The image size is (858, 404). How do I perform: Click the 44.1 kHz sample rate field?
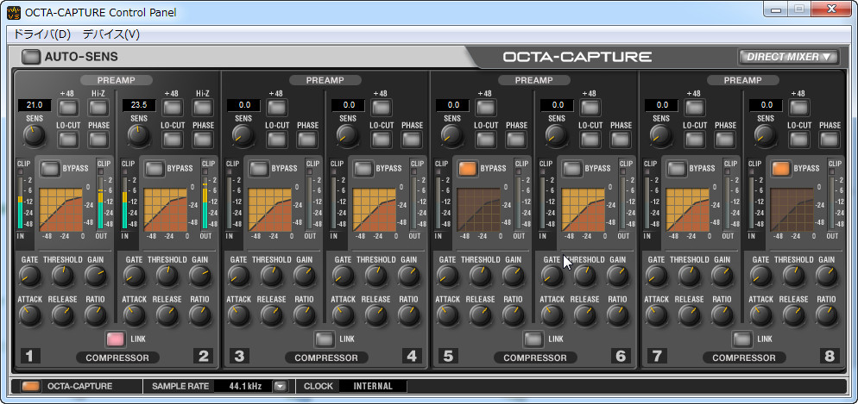coord(244,386)
